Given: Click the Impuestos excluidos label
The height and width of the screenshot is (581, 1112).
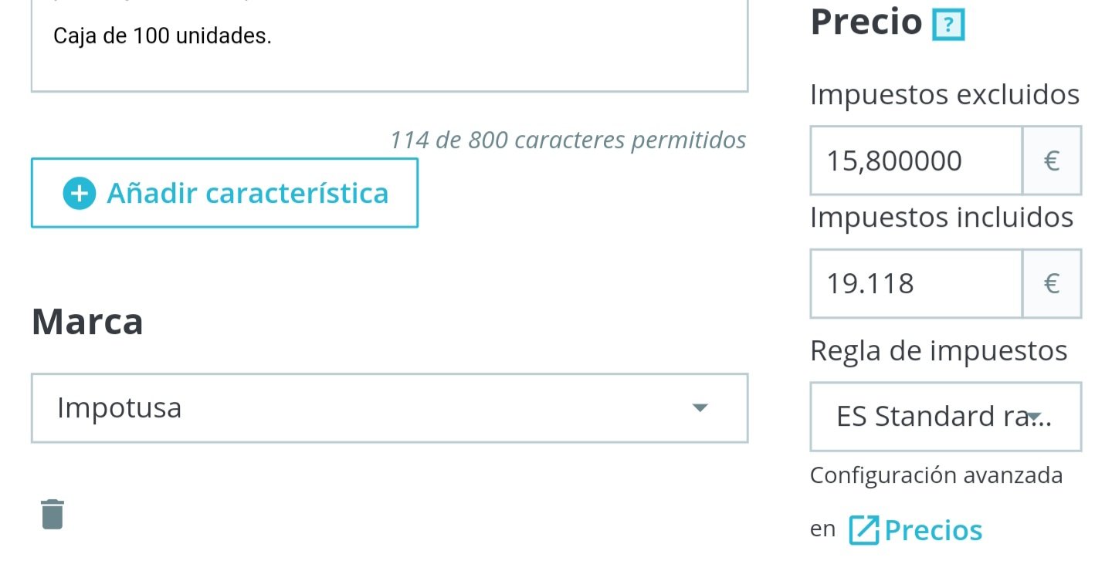Looking at the screenshot, I should 944,94.
